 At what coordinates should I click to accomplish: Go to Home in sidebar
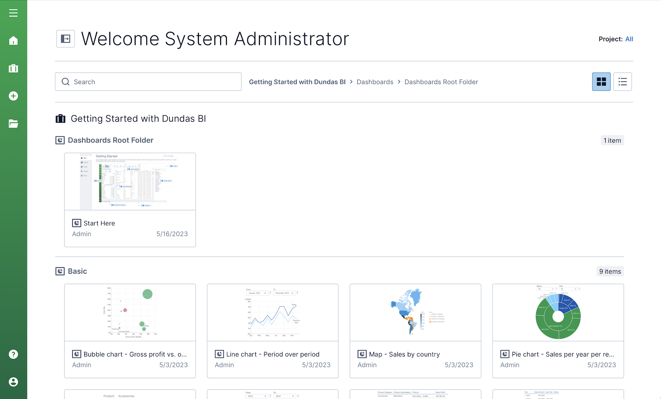(13, 40)
